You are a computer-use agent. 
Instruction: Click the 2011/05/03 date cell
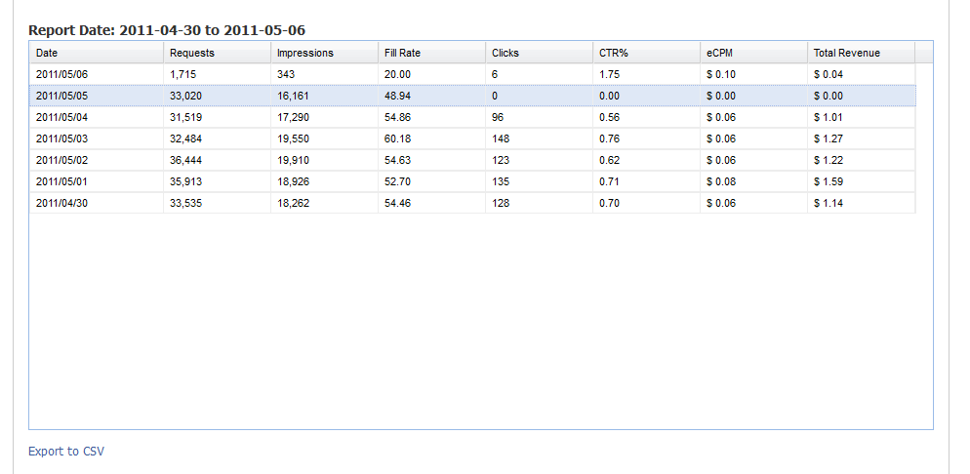(x=61, y=138)
